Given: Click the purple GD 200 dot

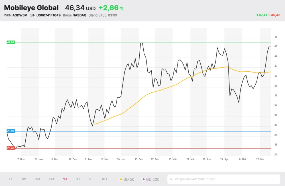Looking at the screenshot, I should tap(144, 179).
